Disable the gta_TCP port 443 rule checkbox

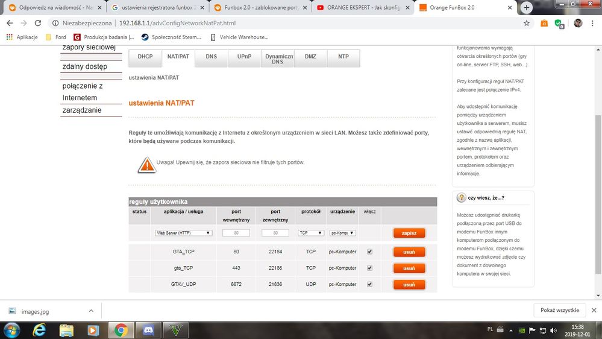369,268
